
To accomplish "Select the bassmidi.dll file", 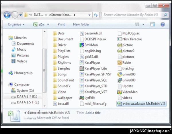I will (91, 33).
